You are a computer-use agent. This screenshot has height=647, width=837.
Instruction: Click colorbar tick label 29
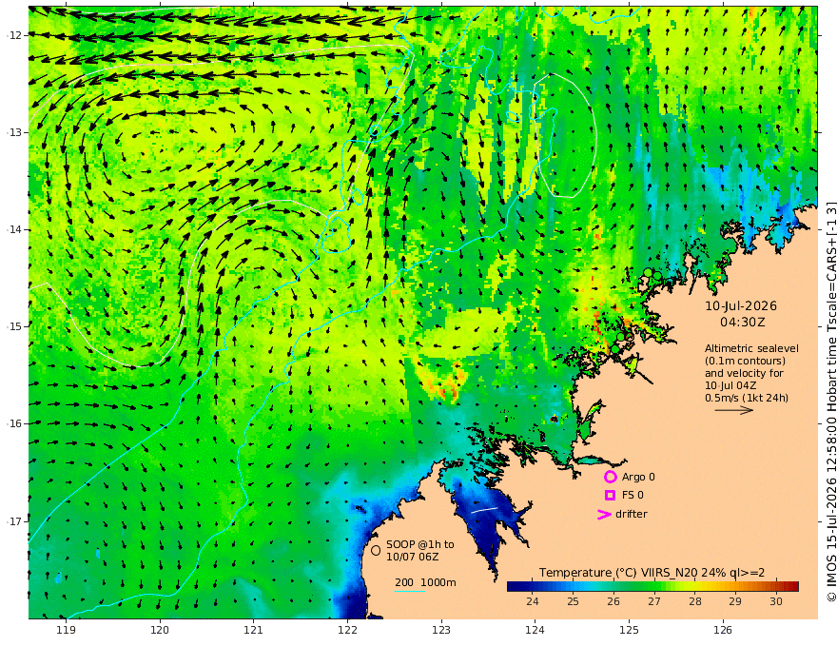coord(735,601)
